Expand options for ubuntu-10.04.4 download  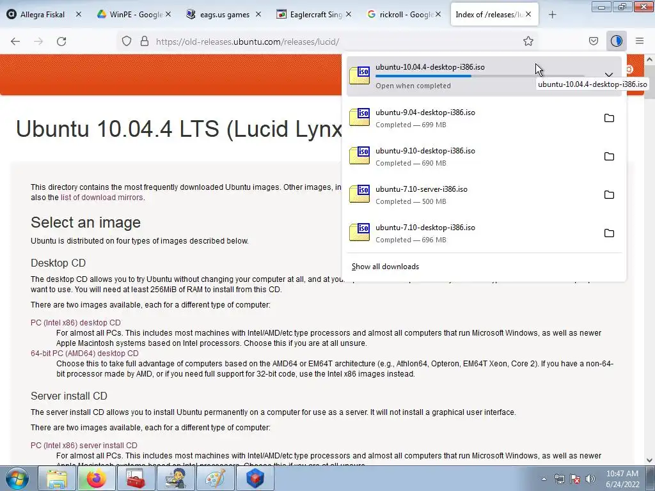pyautogui.click(x=609, y=75)
